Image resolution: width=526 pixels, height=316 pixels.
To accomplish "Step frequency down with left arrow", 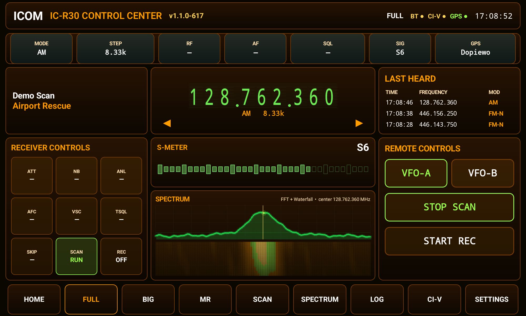I will click(167, 123).
